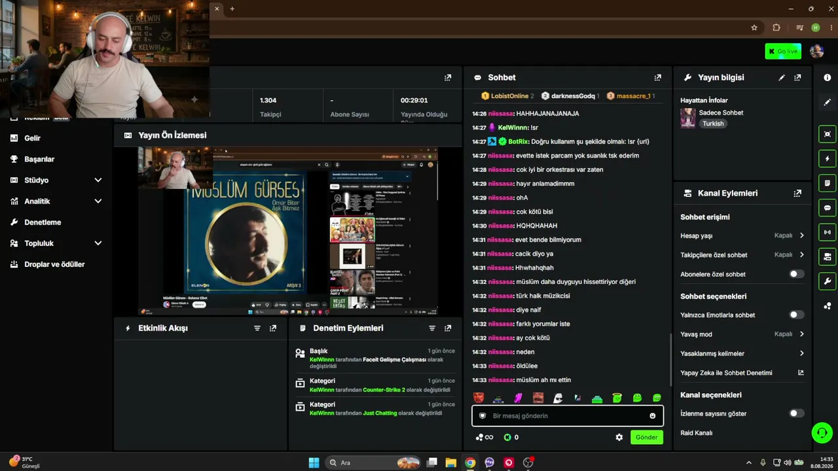Toggle Yalnızca Emotlarla sohbet switch
The image size is (838, 471).
tap(796, 315)
